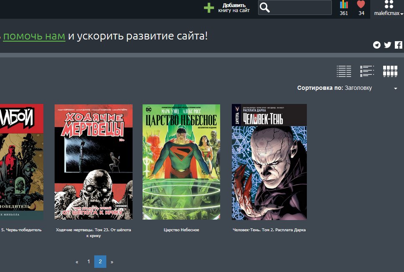404x272 pixels.
Task: Click title 'Царство Небесное' under the cover
Action: (x=181, y=230)
